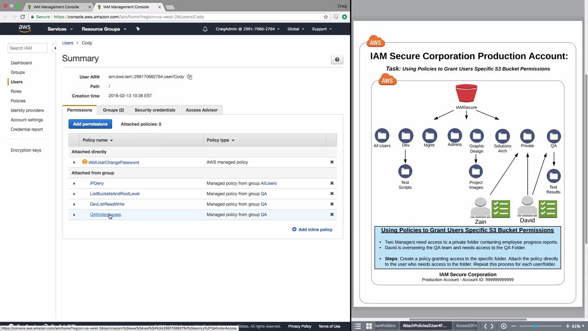Open the Support dropdown menu

click(x=322, y=29)
